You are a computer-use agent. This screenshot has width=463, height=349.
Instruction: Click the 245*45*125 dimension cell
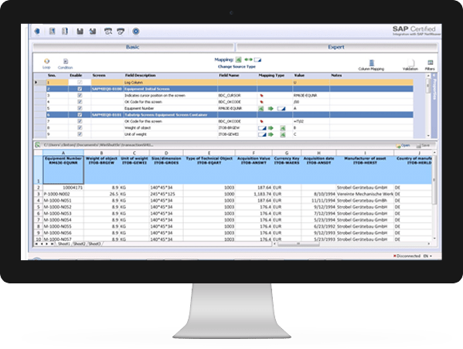[x=166, y=194]
